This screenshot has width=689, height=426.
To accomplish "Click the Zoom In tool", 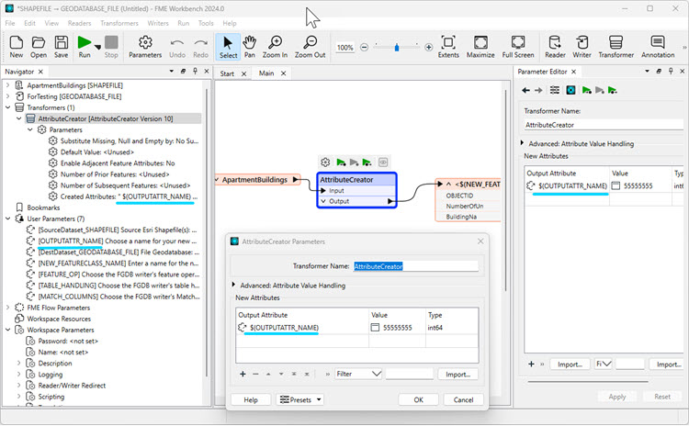I will (x=275, y=47).
